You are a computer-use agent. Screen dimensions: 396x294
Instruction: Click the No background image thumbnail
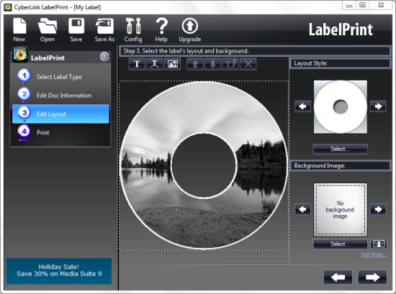341,209
